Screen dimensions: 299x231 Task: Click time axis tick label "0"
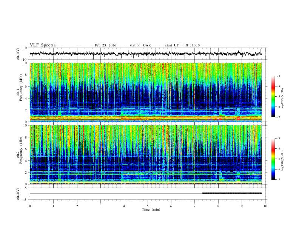(30, 206)
